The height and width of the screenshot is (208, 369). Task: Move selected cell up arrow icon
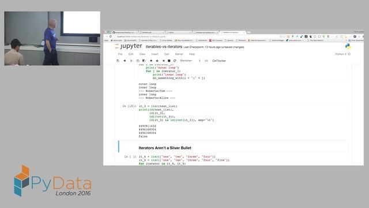coord(151,61)
